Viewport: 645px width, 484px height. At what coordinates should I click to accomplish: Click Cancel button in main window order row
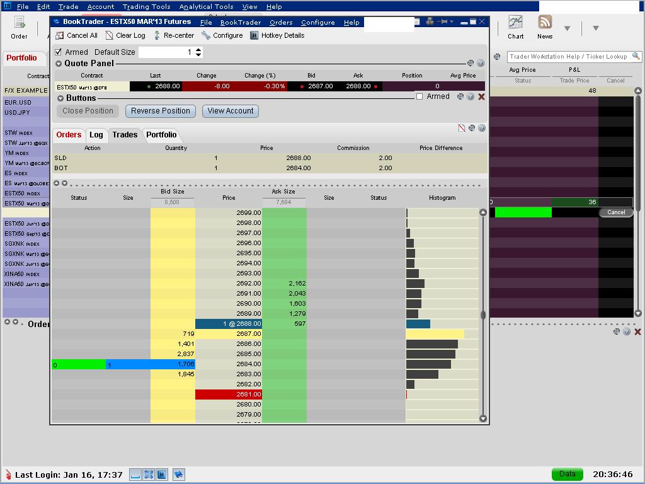coord(616,212)
